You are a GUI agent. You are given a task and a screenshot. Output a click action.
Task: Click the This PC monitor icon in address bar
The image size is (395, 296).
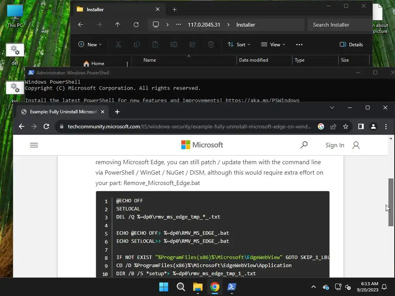[x=156, y=25]
